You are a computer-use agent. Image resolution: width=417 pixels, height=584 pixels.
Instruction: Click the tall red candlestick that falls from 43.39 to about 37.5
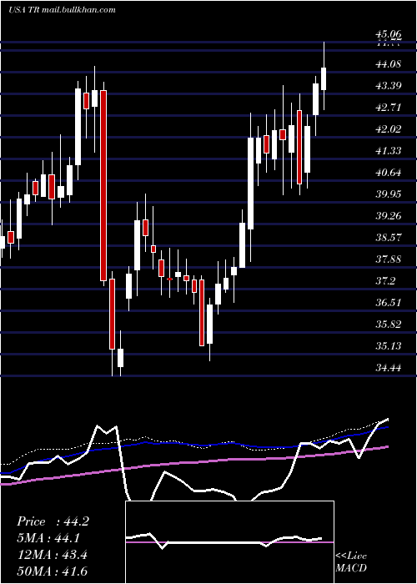click(x=103, y=185)
